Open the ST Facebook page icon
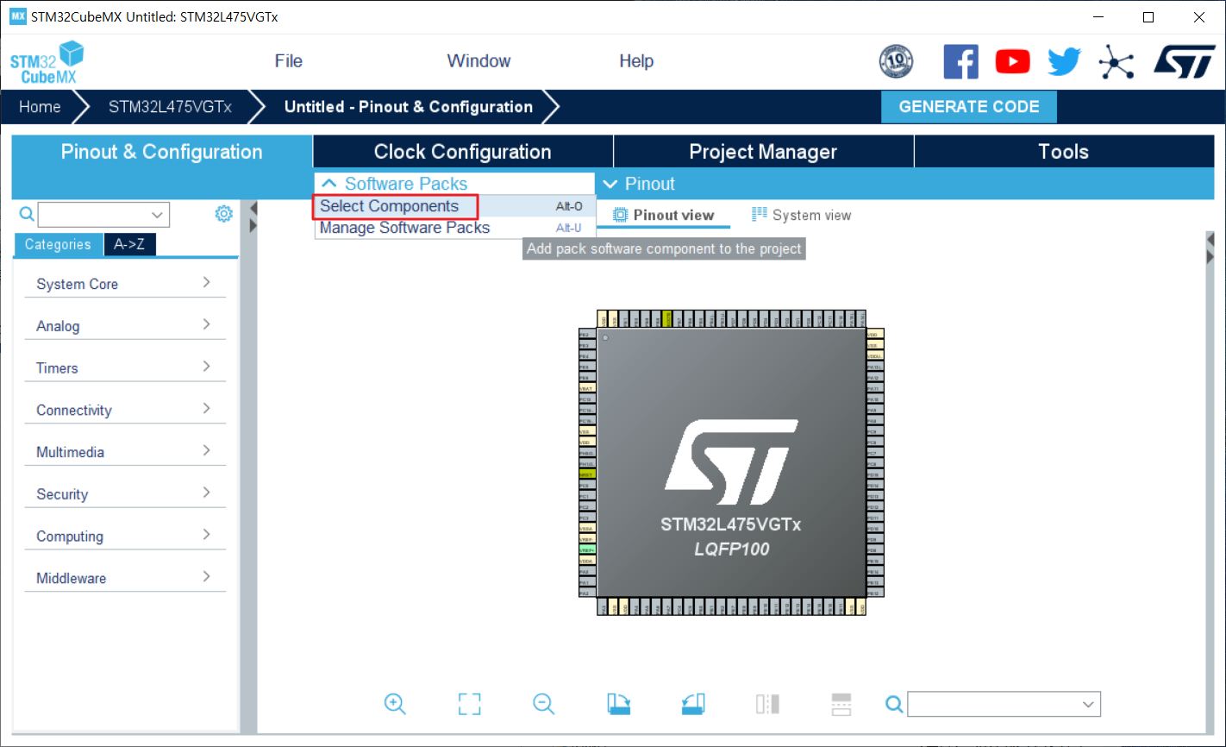Viewport: 1226px width, 747px height. (x=960, y=62)
